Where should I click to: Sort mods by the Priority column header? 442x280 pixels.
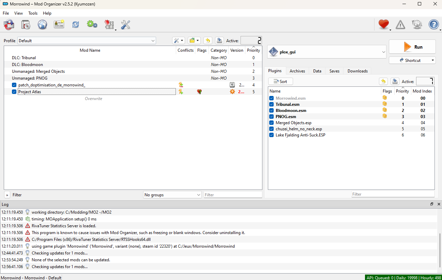(x=254, y=50)
